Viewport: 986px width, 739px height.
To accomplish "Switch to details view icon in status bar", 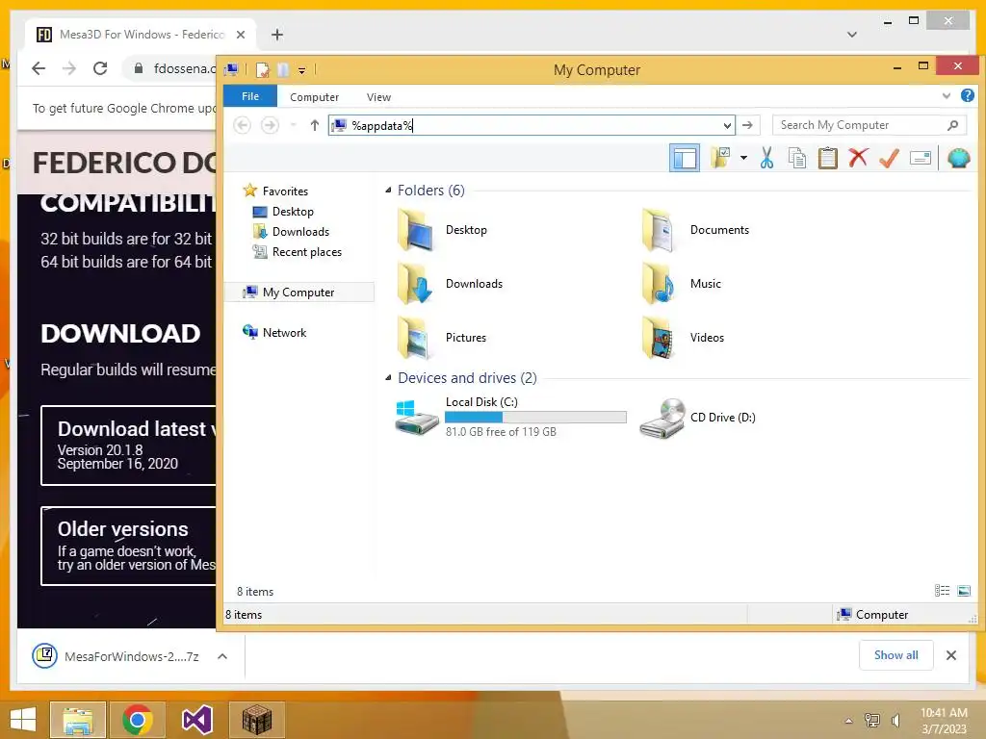I will coord(942,590).
